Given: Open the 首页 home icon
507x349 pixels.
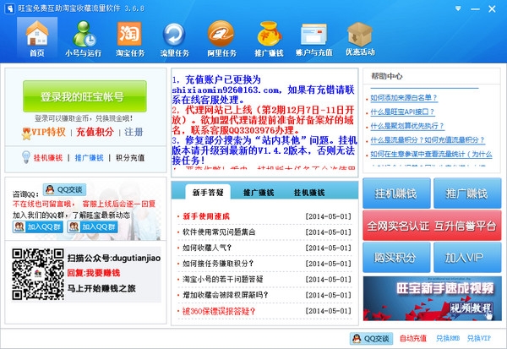Looking at the screenshot, I should coord(37,39).
